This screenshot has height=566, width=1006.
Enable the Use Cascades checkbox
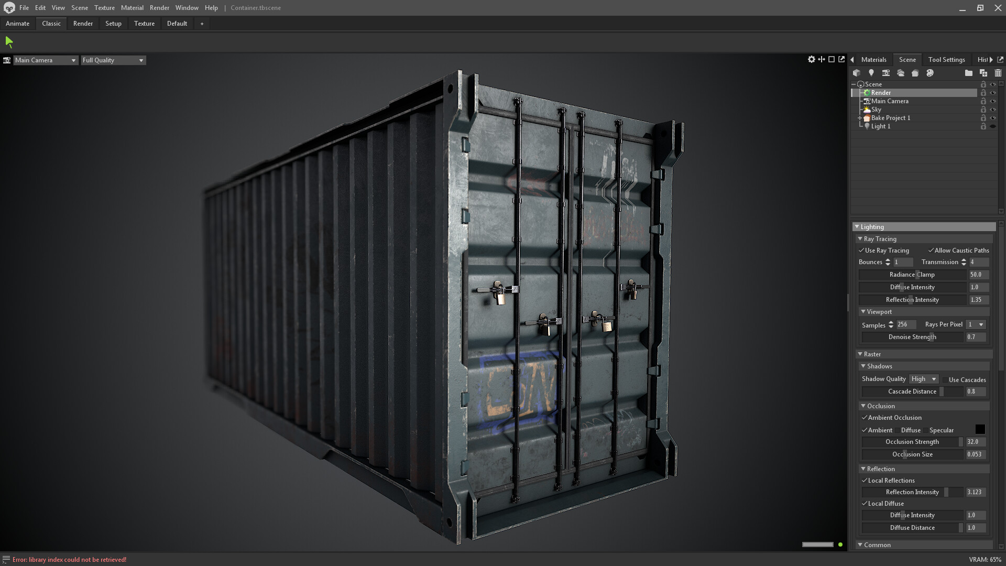pyautogui.click(x=946, y=379)
